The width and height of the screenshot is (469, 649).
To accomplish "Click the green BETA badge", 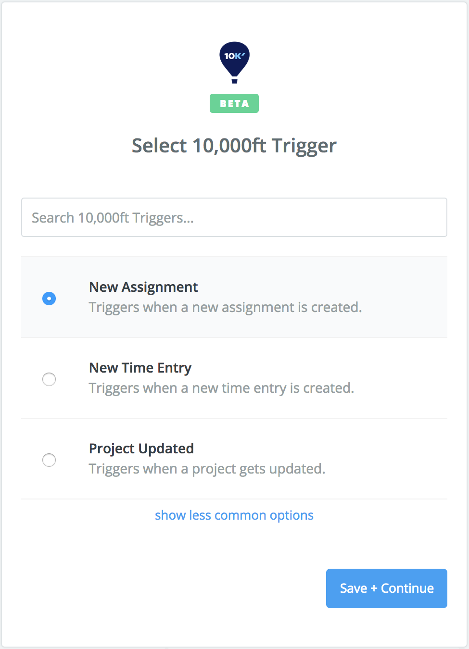I will pos(234,103).
